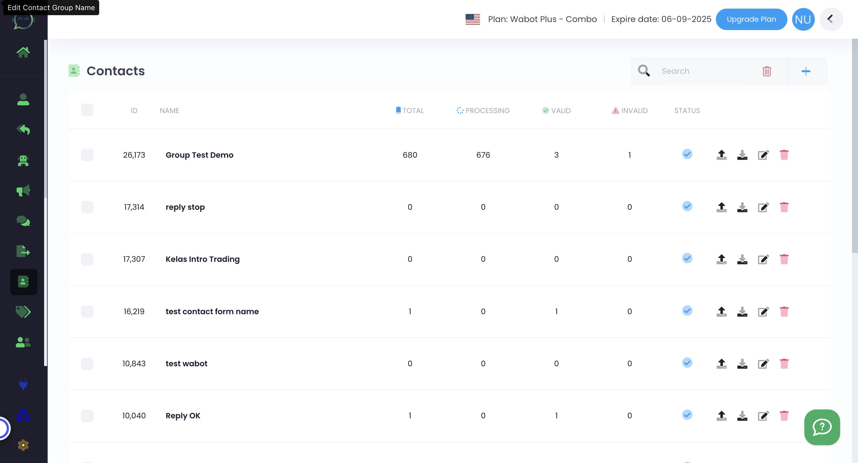Screen dimensions: 858x463
Task: Select the checkbox for test wabot row
Action: pyautogui.click(x=87, y=364)
